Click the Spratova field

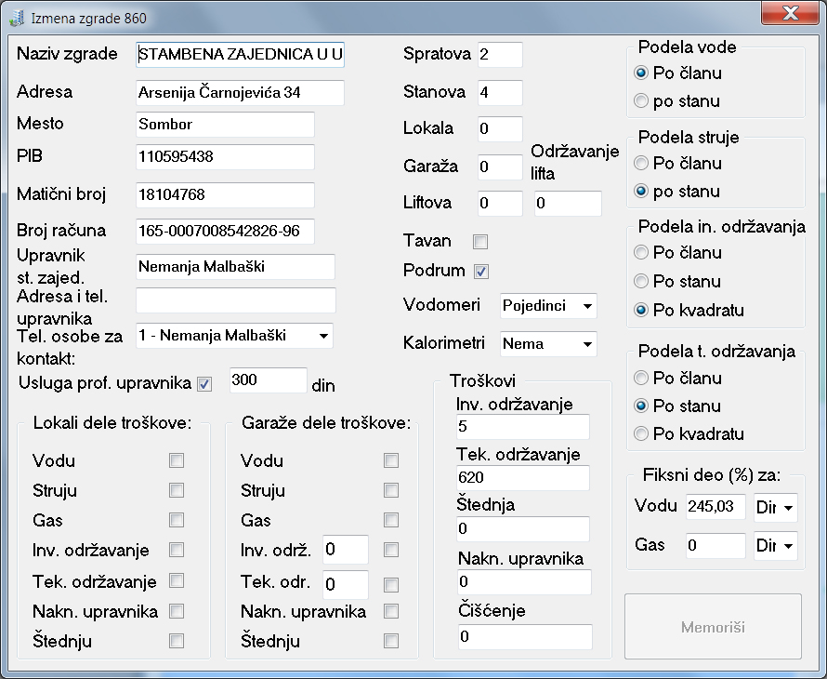click(x=500, y=54)
